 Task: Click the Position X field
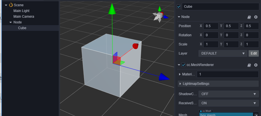tap(211, 26)
